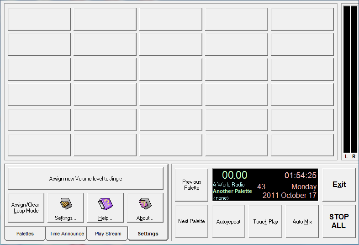Image resolution: width=359 pixels, height=245 pixels.
Task: Click the 'A World Radio' label
Action: (x=229, y=185)
